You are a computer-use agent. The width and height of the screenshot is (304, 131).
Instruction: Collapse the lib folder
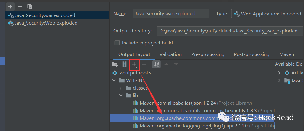[x=121, y=96]
